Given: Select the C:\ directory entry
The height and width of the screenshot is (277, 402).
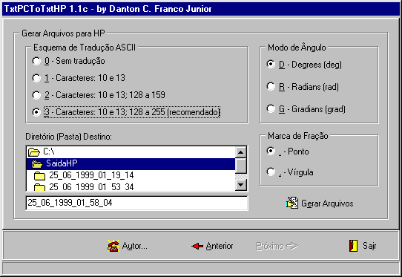Looking at the screenshot, I should (131, 151).
